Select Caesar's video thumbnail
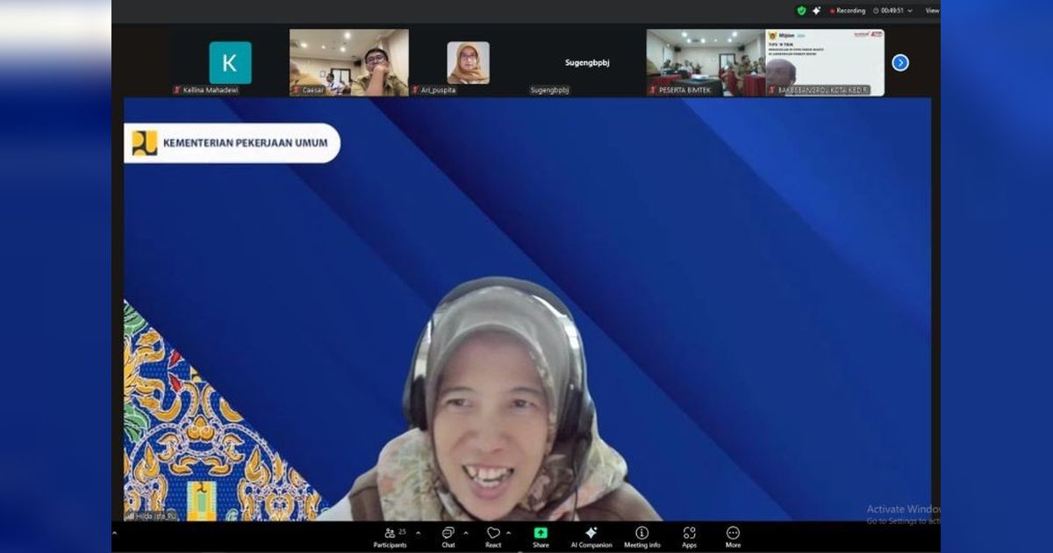The width and height of the screenshot is (1053, 553). coord(348,62)
